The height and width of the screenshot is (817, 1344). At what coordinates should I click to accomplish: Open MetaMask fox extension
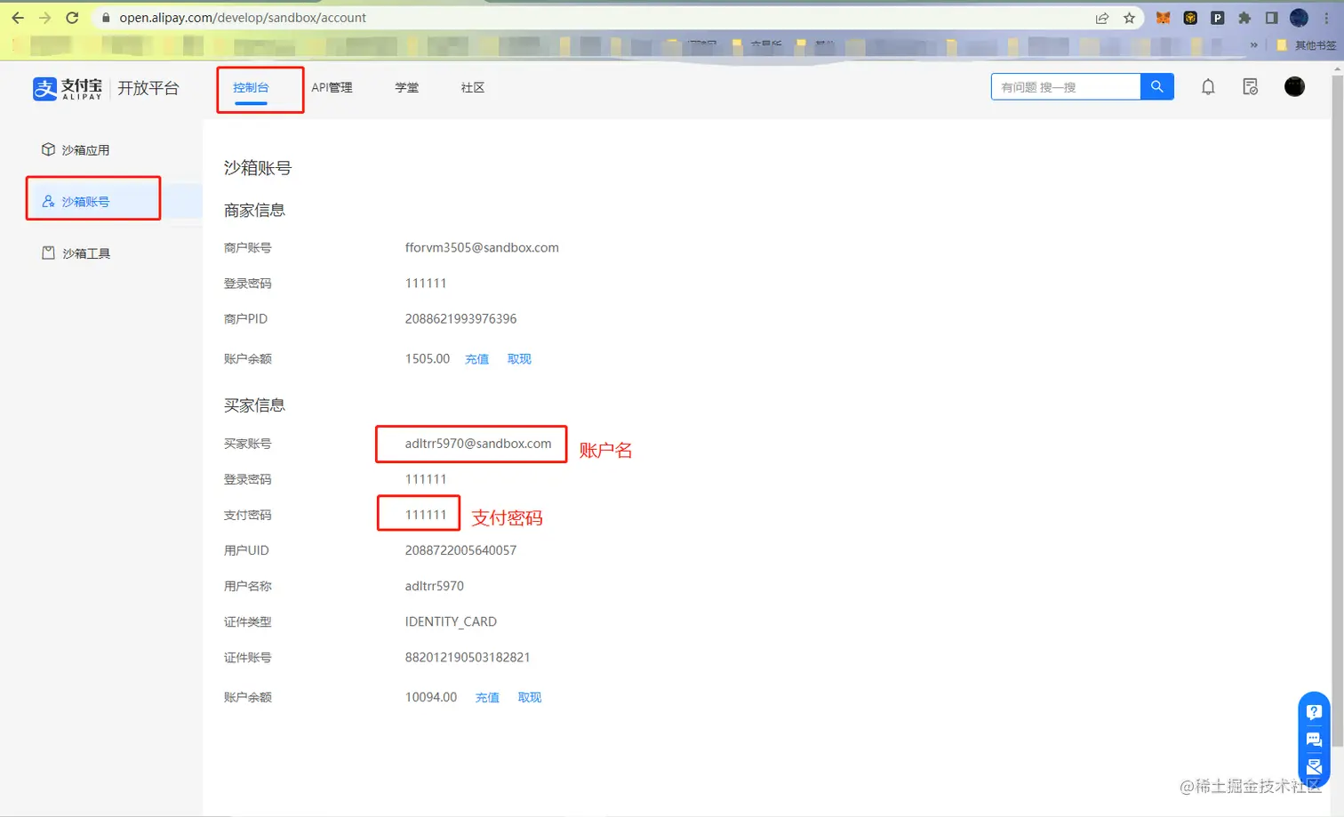tap(1163, 18)
